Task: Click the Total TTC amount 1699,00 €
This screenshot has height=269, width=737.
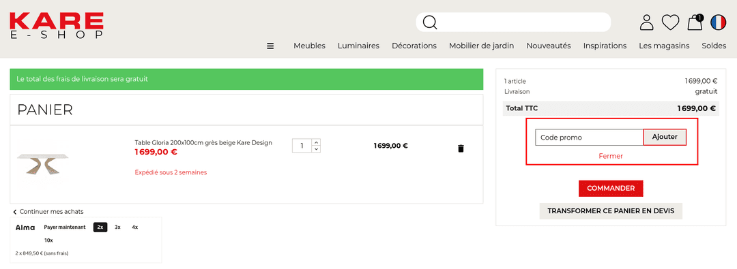Action: coord(696,108)
